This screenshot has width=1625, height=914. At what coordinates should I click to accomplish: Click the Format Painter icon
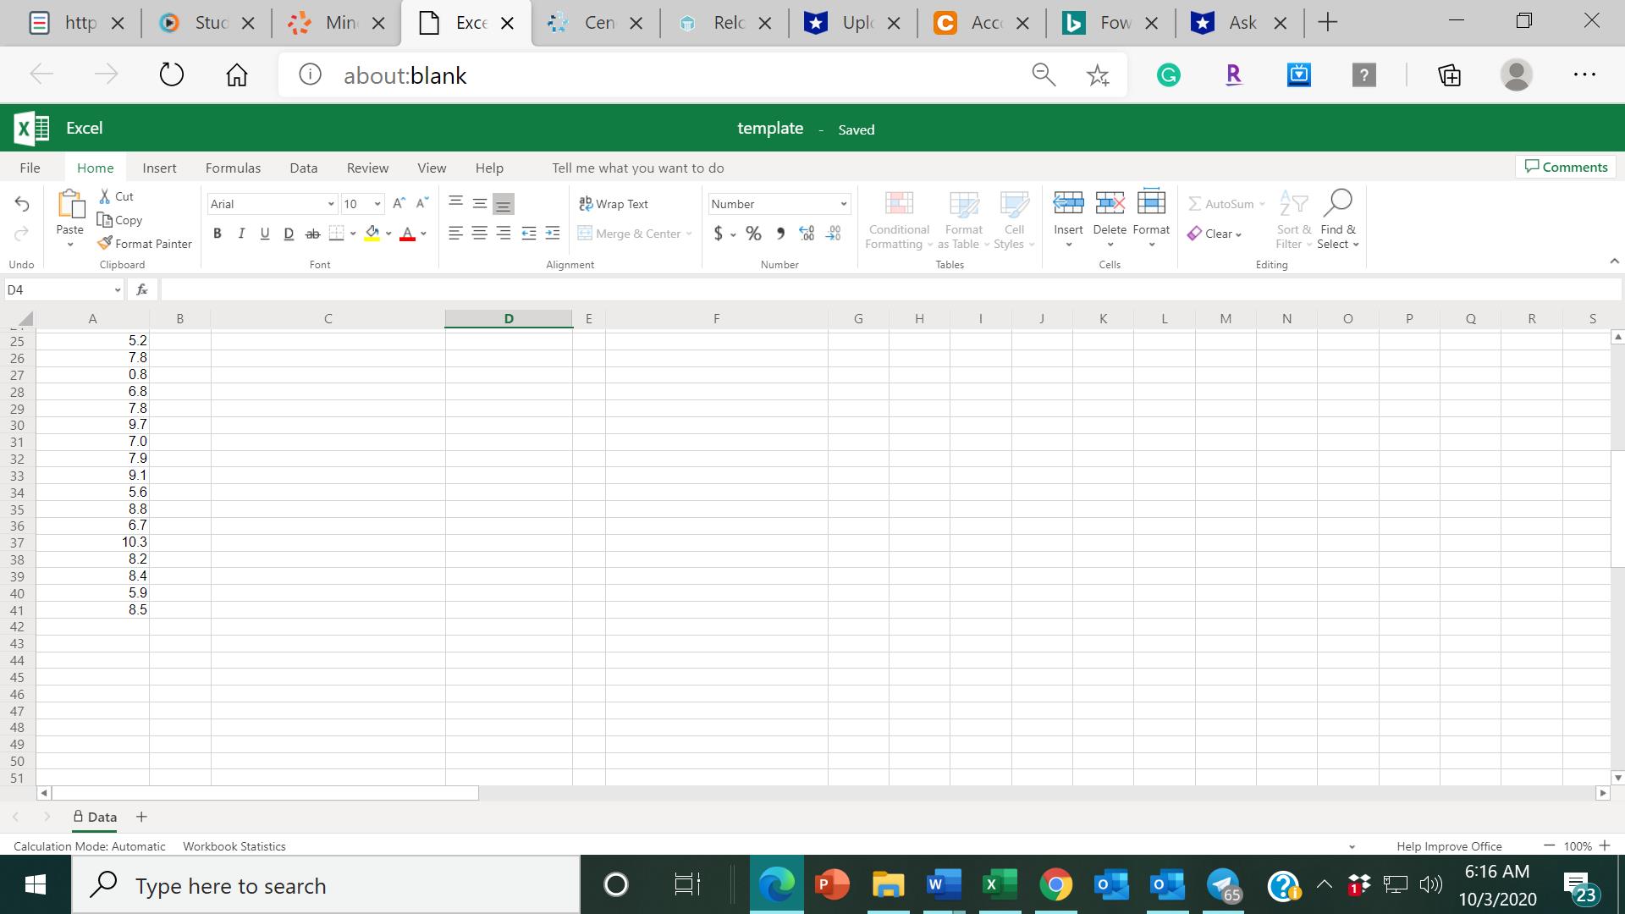click(105, 244)
